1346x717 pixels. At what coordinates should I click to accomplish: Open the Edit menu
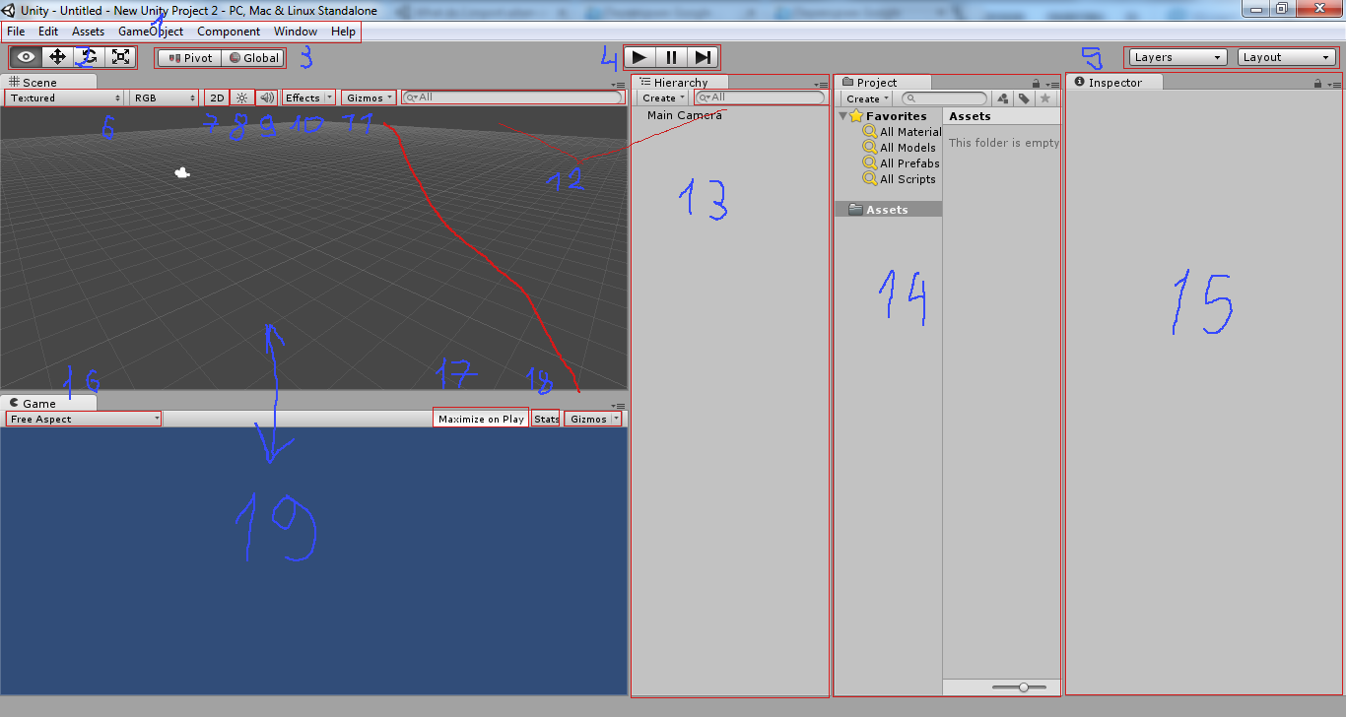pos(48,32)
